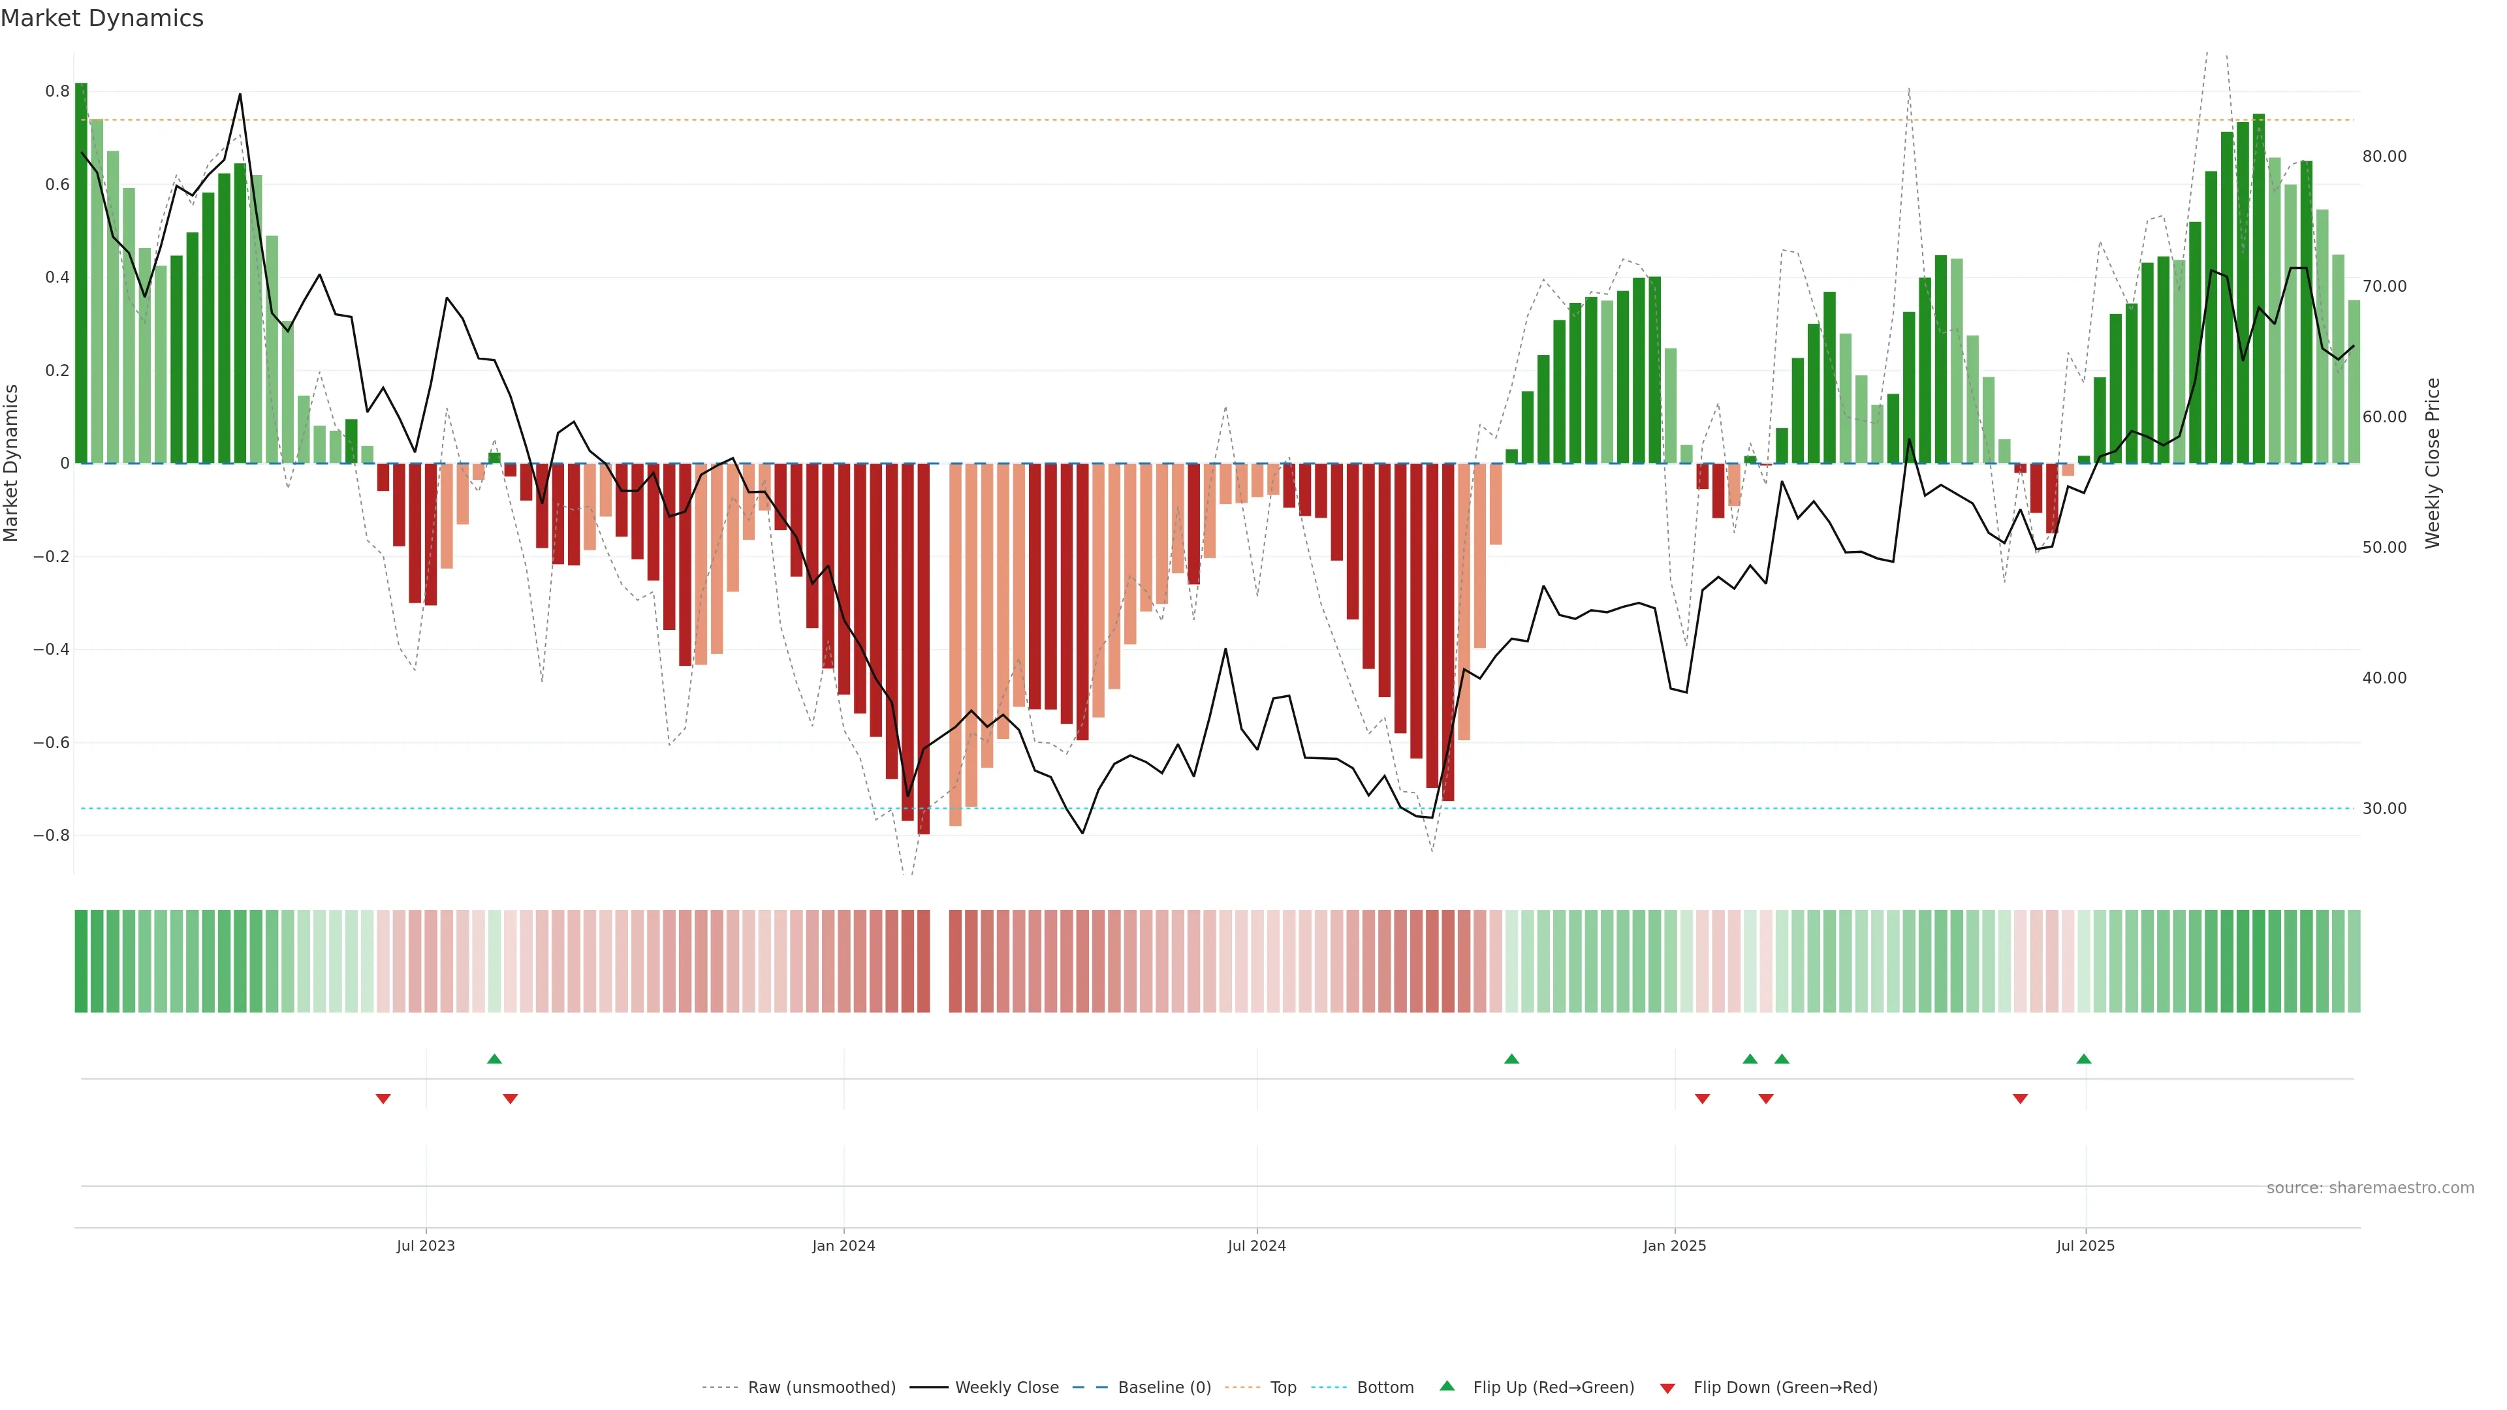Click the first heatmap strip cell at left edge

click(x=82, y=960)
